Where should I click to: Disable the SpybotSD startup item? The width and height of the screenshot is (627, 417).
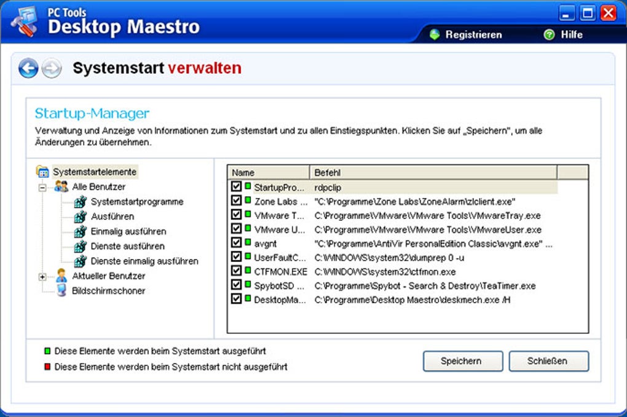235,285
